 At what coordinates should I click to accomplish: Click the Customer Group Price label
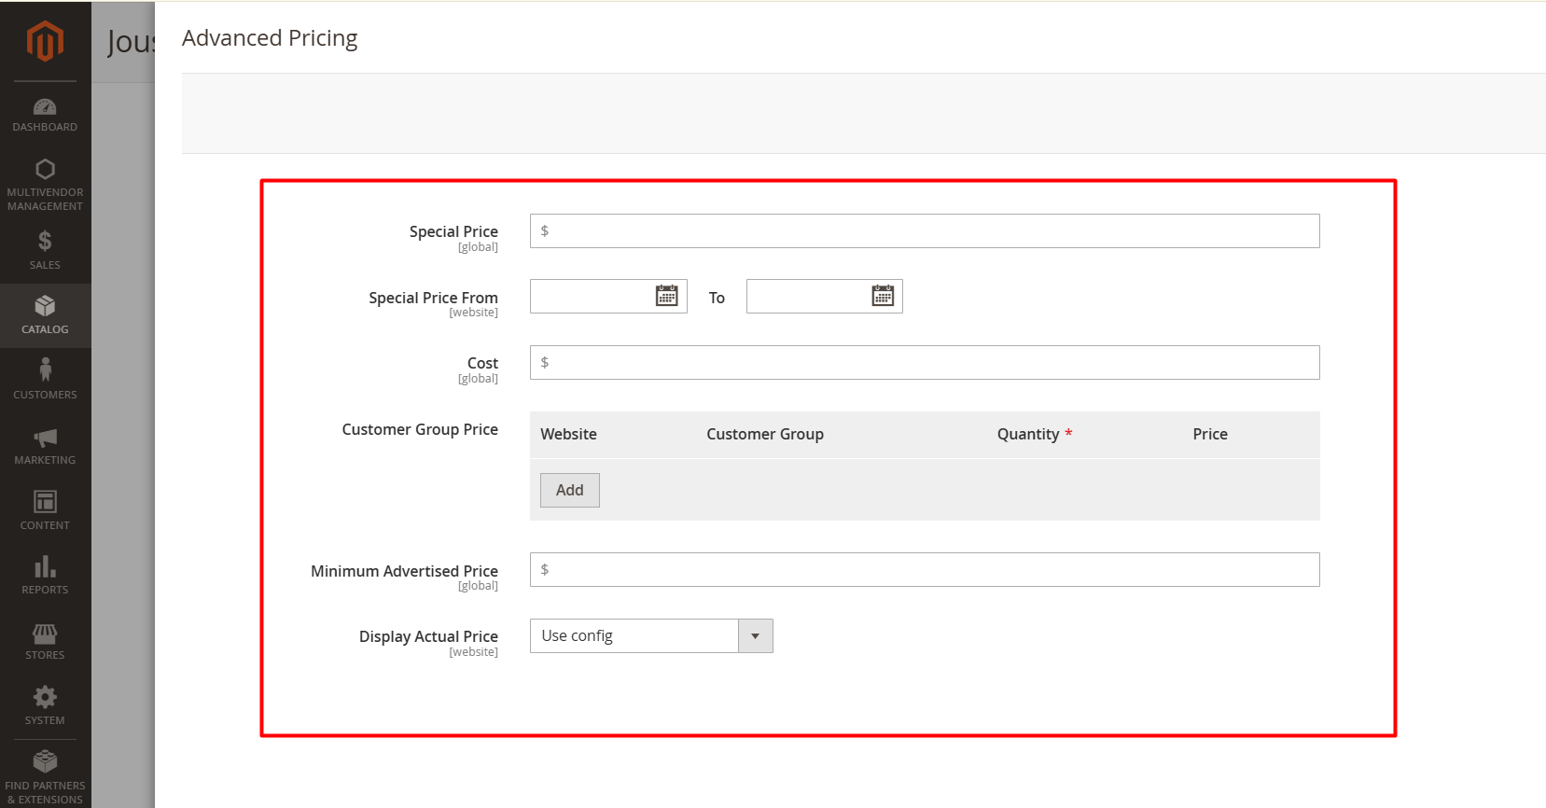[x=420, y=429]
